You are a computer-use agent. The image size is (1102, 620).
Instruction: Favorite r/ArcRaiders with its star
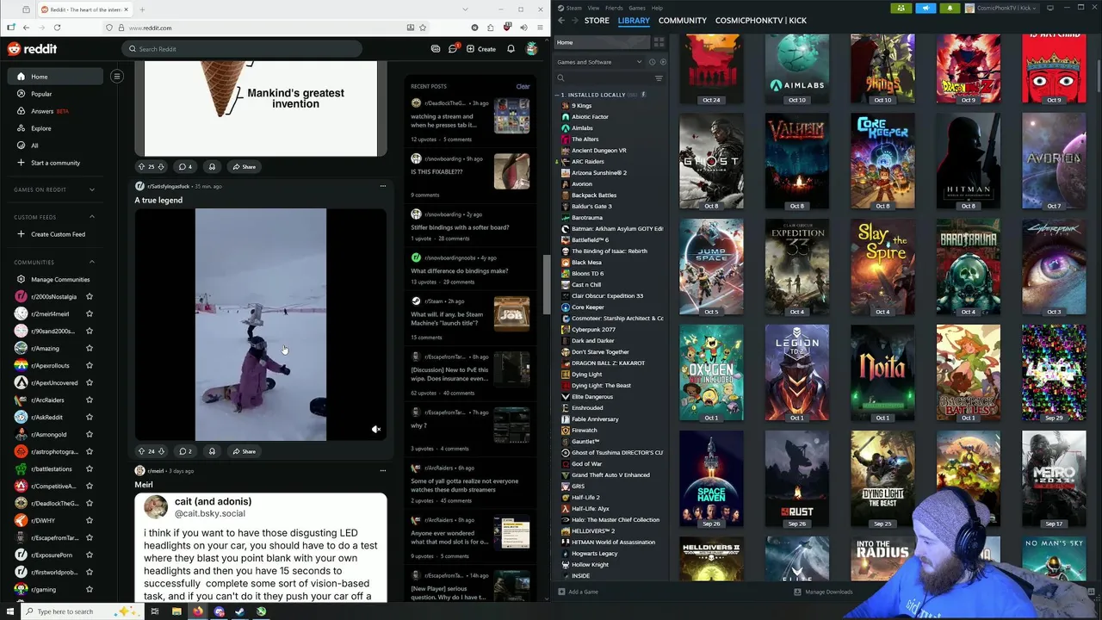tap(89, 400)
